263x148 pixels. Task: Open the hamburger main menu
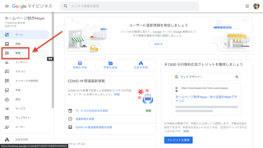click(7, 6)
